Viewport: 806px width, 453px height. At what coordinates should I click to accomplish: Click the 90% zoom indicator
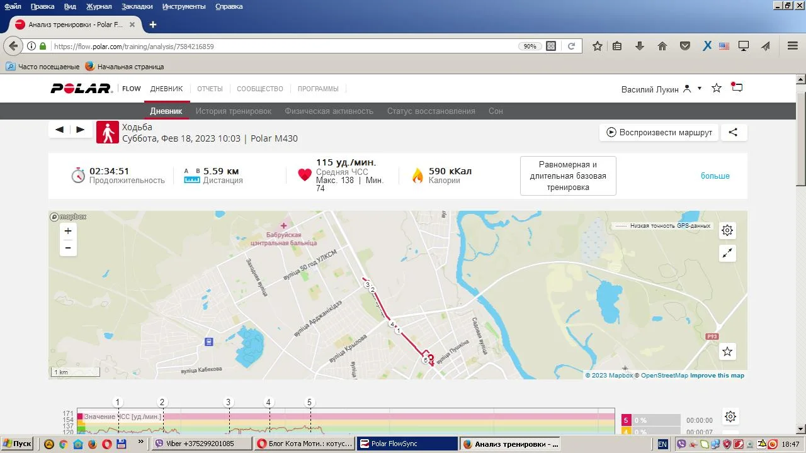pos(530,46)
